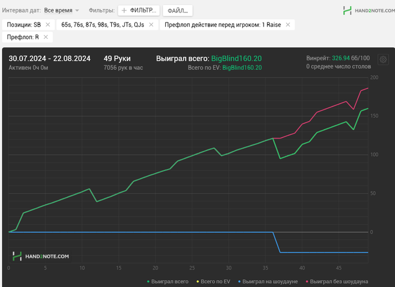Toggle the Выиграл всего legend series
Screen dimensions: 395x287
[x=168, y=281]
